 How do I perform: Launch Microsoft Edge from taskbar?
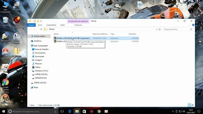pos(70,111)
